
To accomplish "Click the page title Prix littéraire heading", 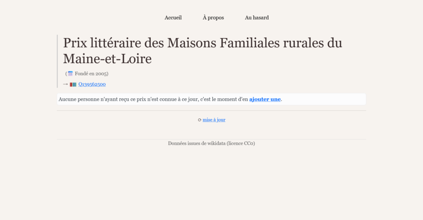I will (202, 43).
